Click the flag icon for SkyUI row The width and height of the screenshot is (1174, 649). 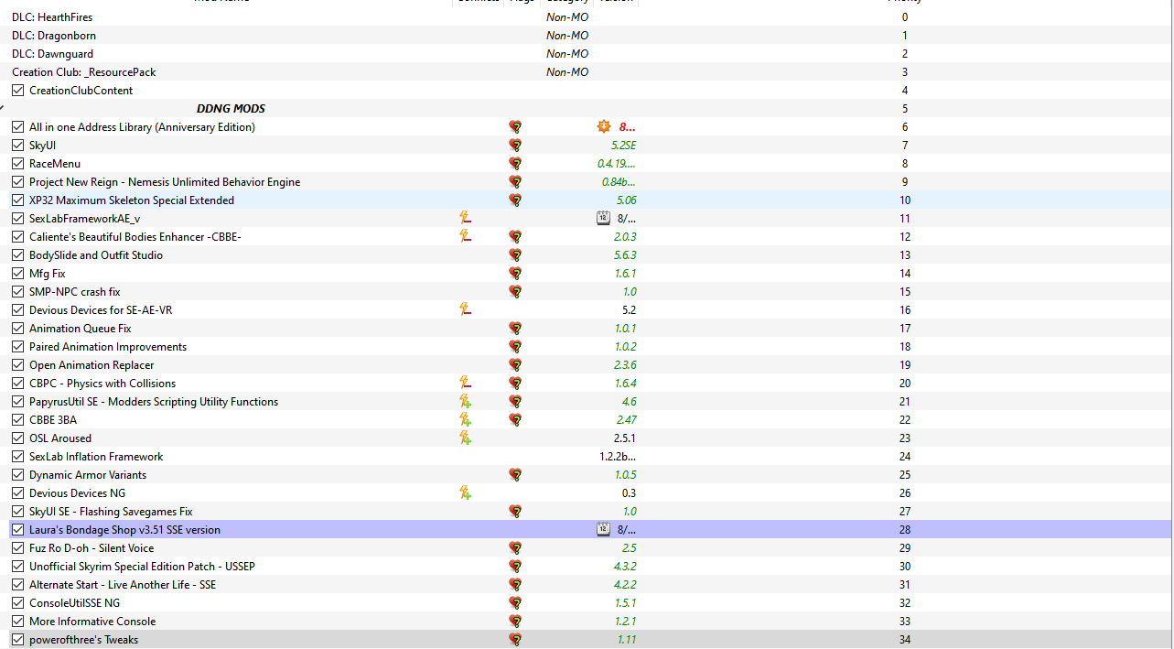(515, 146)
